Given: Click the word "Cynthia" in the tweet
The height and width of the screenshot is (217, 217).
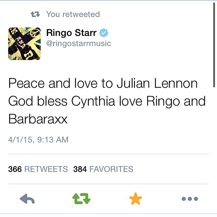Looking at the screenshot, I should click(93, 101).
